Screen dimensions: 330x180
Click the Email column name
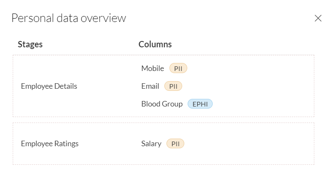[x=150, y=86]
